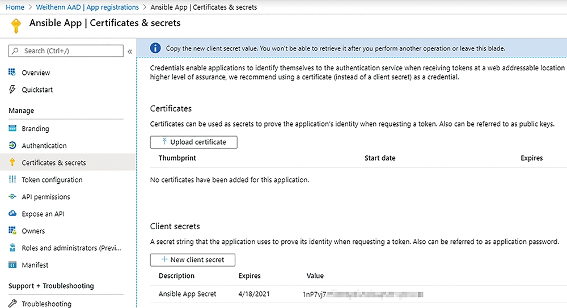
Task: Click the magnifier icon in search box
Action: click(x=15, y=50)
